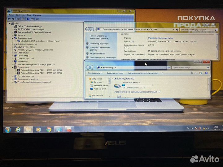Open the Справка menu

[x=37, y=15]
